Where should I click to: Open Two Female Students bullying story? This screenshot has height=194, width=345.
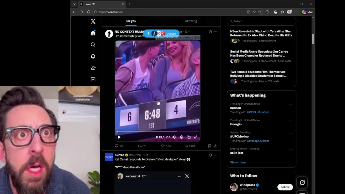point(258,74)
